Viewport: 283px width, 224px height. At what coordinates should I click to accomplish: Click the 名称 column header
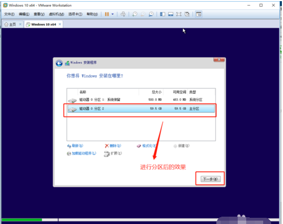[108, 92]
